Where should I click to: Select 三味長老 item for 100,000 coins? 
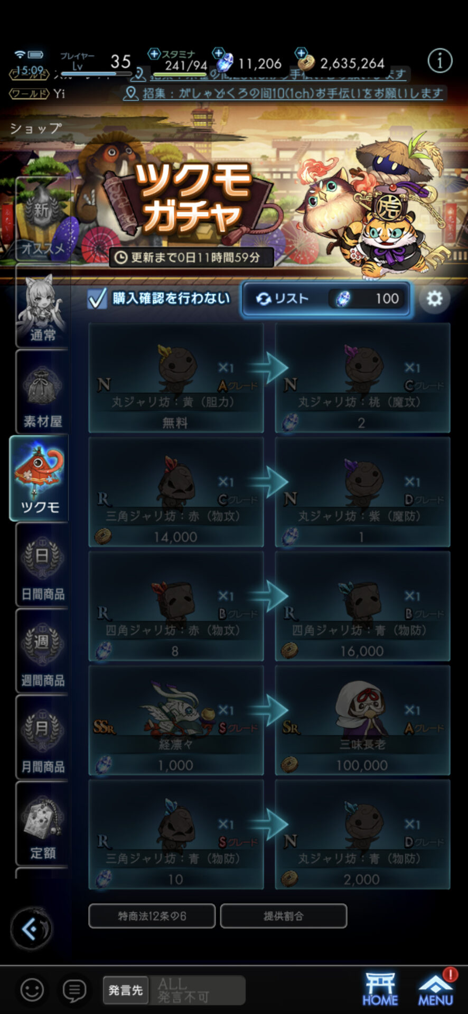pyautogui.click(x=362, y=720)
